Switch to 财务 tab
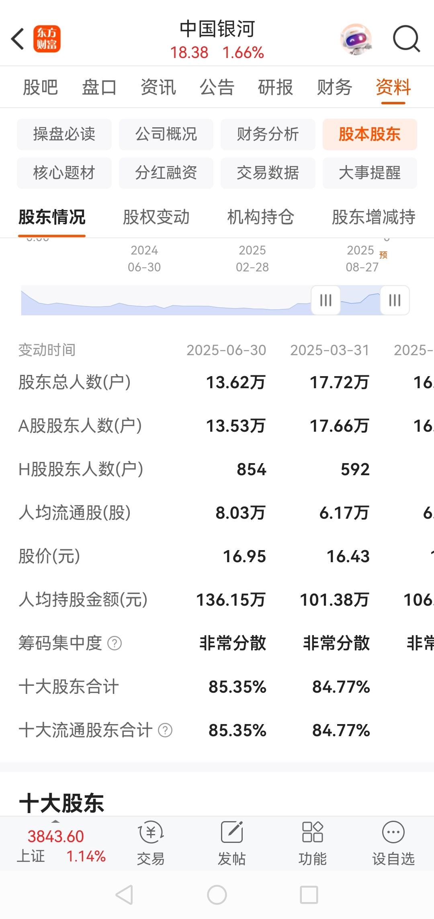The height and width of the screenshot is (919, 434). pyautogui.click(x=335, y=87)
